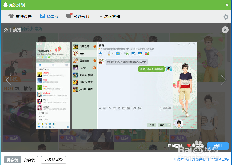Go to the 界面管理 tab
The width and height of the screenshot is (232, 165).
pos(109,17)
